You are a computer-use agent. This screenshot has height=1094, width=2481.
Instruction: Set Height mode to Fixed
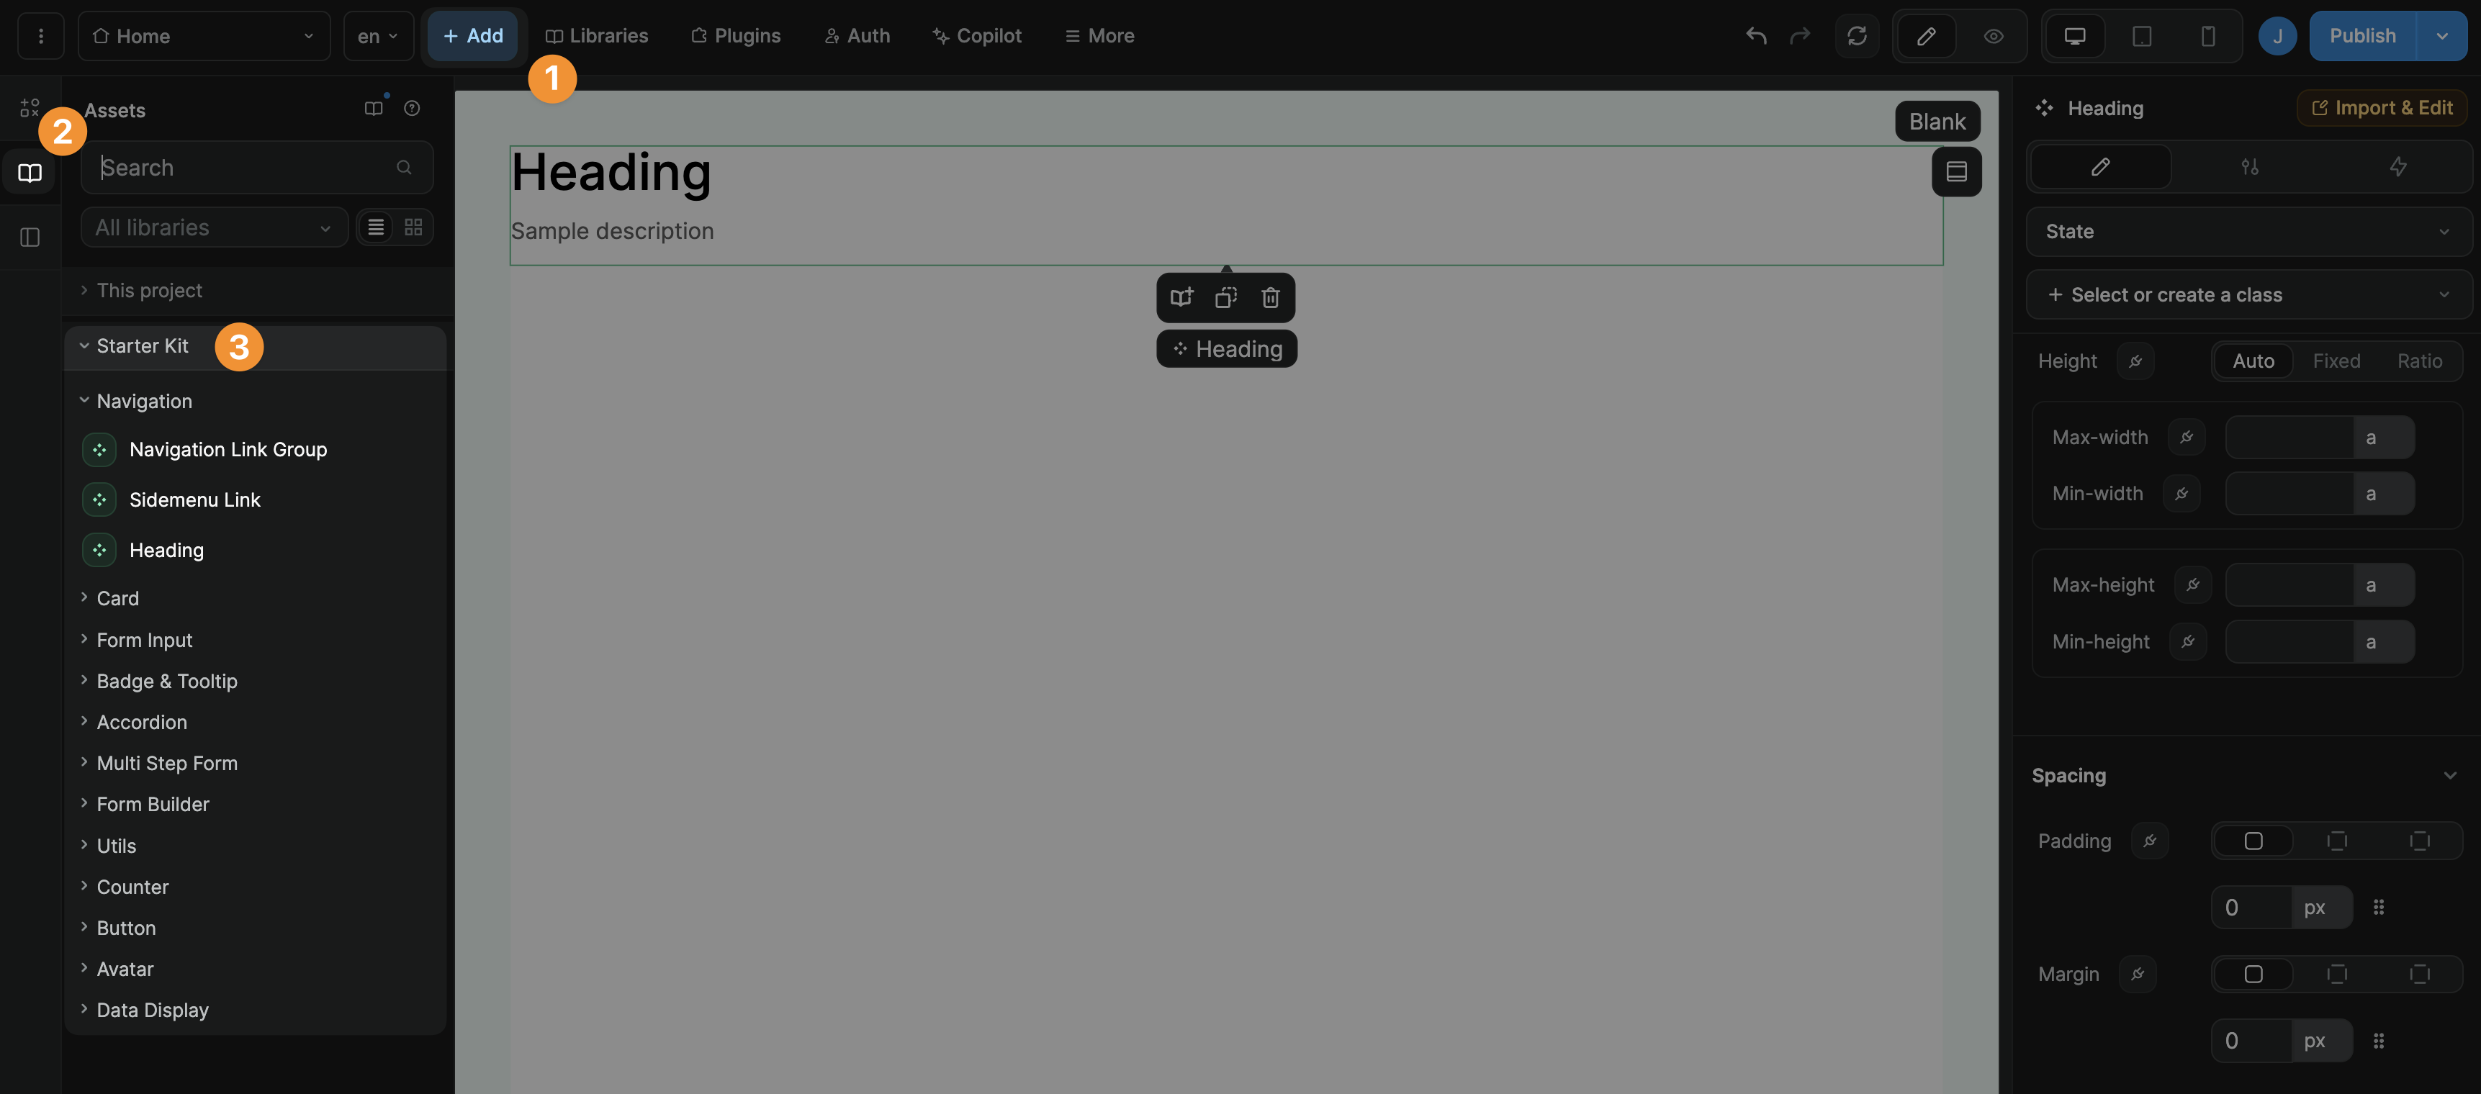(x=2336, y=361)
